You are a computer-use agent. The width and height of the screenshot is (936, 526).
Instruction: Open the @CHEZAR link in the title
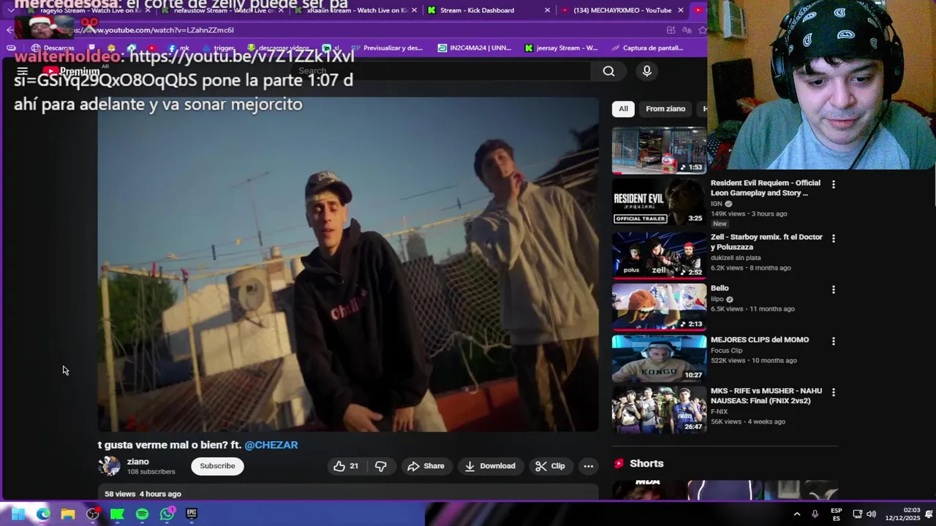[271, 445]
